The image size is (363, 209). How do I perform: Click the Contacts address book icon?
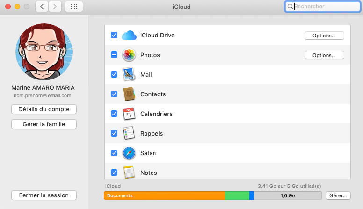point(129,94)
